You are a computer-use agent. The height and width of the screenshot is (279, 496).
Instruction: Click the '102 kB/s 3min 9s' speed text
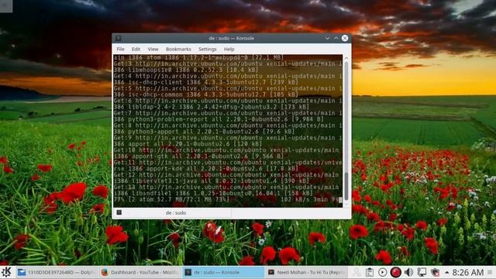tap(309, 200)
